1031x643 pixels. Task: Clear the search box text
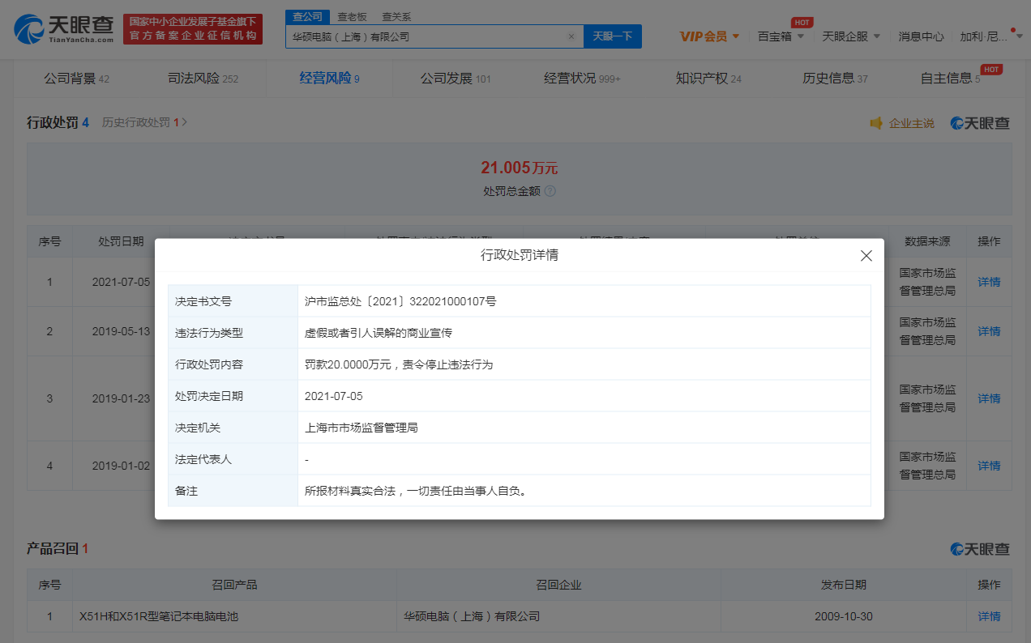(x=571, y=36)
